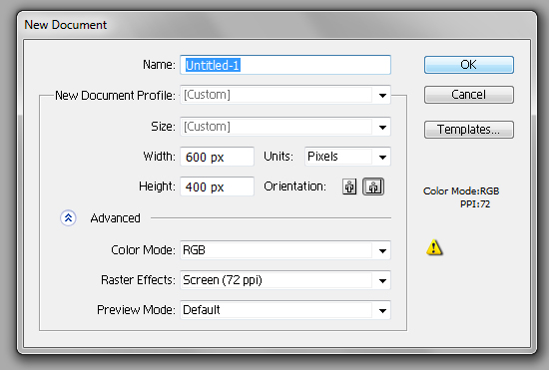Open the New Document Profile dropdown
The width and height of the screenshot is (549, 370).
(x=285, y=95)
